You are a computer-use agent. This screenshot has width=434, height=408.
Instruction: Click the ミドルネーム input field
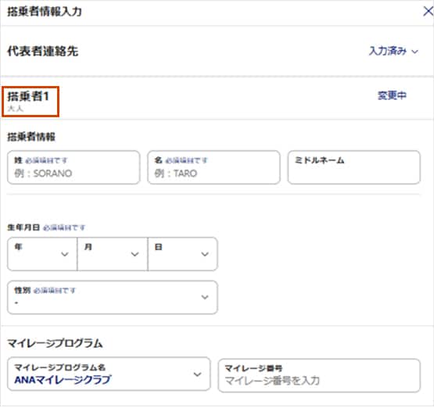coord(354,167)
